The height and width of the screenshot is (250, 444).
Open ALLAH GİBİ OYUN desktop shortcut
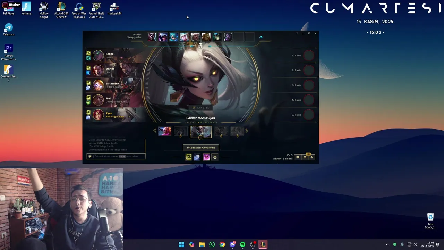[x=61, y=10]
